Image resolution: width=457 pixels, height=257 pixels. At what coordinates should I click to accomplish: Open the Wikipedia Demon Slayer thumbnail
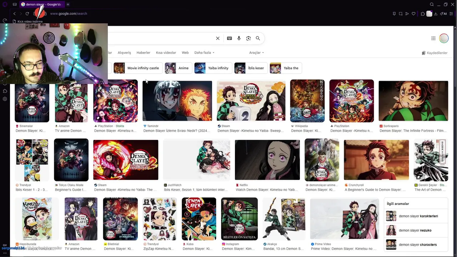coord(307,101)
